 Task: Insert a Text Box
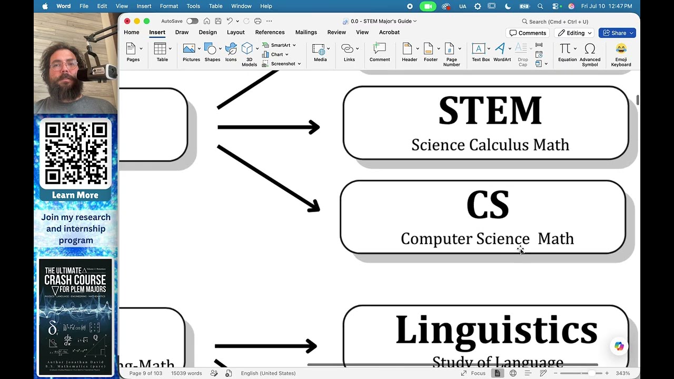click(x=480, y=53)
